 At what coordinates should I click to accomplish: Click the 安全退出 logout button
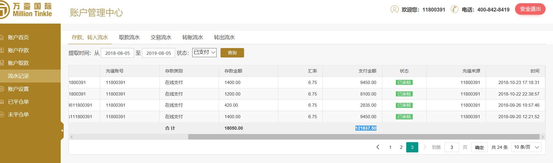coord(530,9)
